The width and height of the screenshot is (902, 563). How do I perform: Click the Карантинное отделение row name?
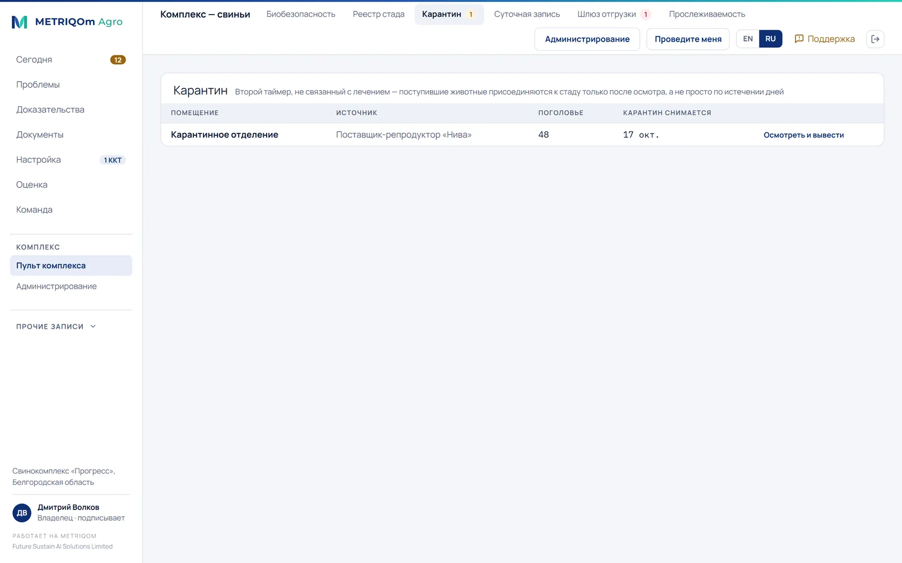[224, 135]
